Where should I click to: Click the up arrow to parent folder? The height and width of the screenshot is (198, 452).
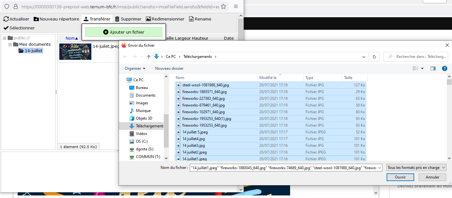coord(148,57)
